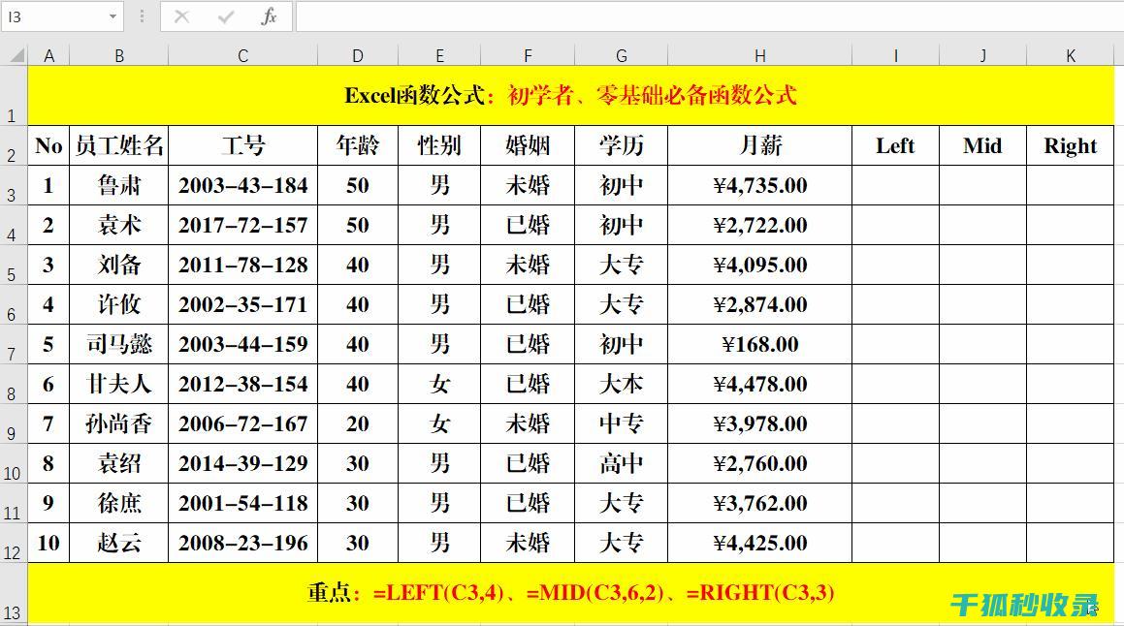Click salary cell '¥4,478.00'
The image size is (1124, 626).
pos(760,384)
